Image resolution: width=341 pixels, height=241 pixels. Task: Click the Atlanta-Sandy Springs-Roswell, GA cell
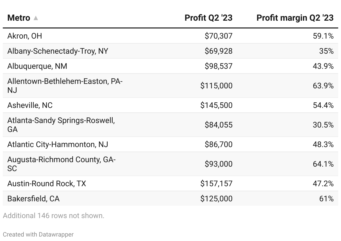pos(61,125)
